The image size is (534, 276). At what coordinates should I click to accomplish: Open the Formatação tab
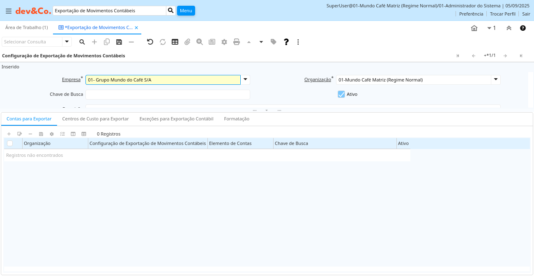(237, 119)
